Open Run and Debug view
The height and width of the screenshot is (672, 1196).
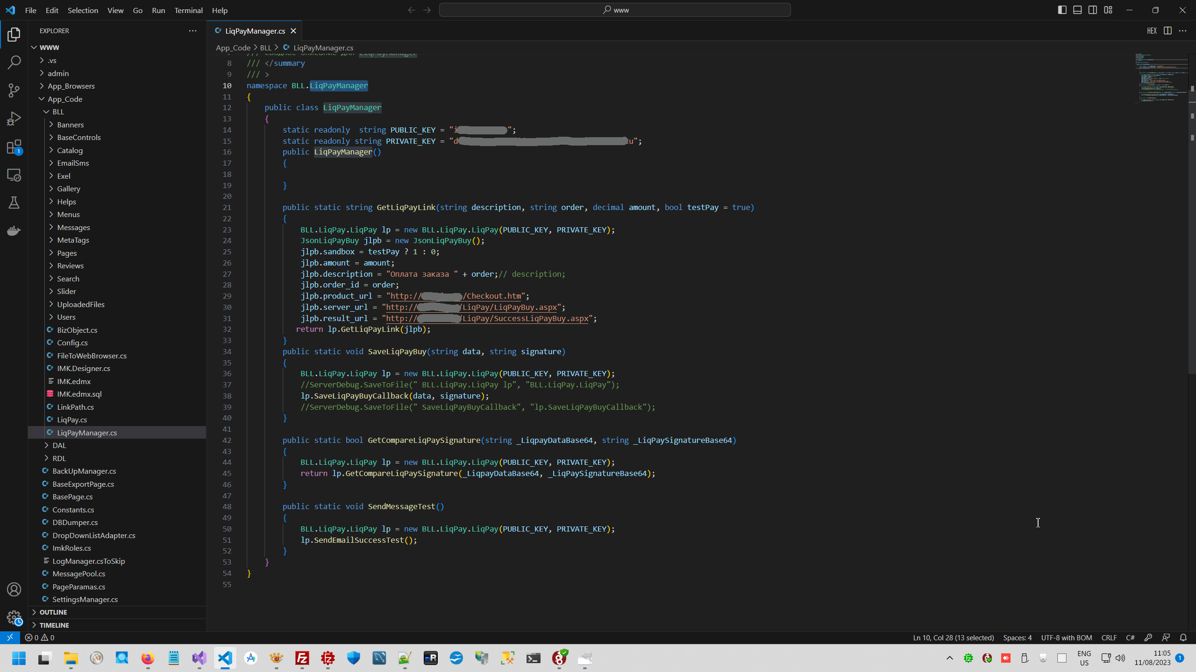point(14,119)
